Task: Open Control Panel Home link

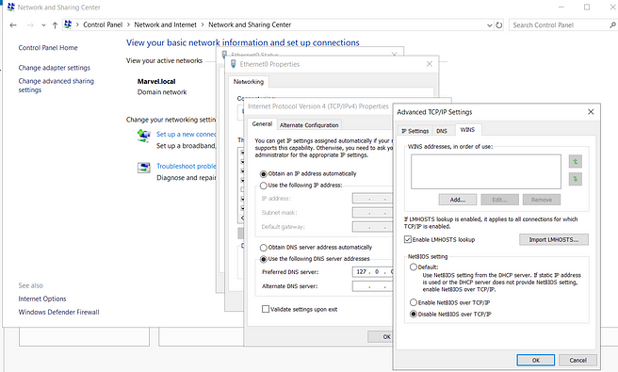Action: (48, 48)
